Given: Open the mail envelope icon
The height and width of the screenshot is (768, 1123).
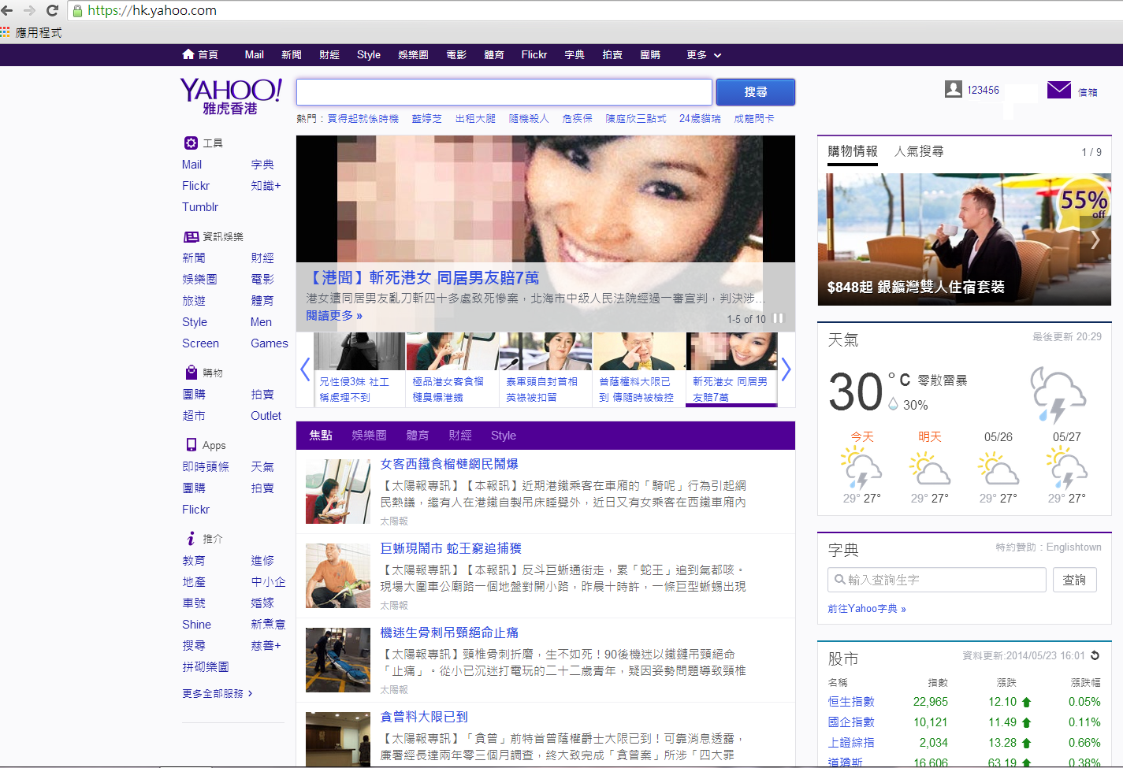Looking at the screenshot, I should tap(1059, 90).
